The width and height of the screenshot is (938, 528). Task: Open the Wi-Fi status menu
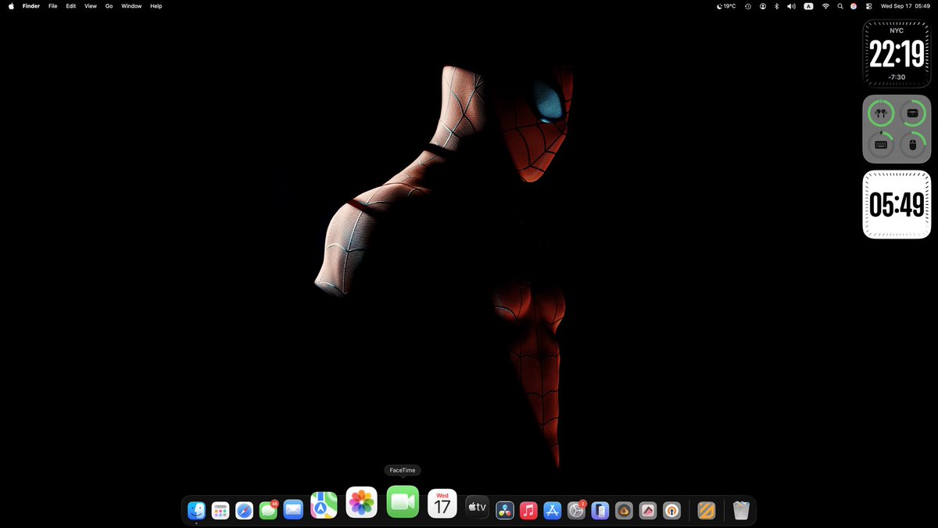(x=825, y=5)
